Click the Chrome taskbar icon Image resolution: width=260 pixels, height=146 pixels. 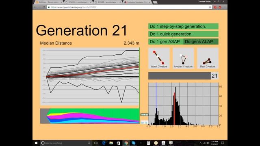pyautogui.click(x=126, y=143)
